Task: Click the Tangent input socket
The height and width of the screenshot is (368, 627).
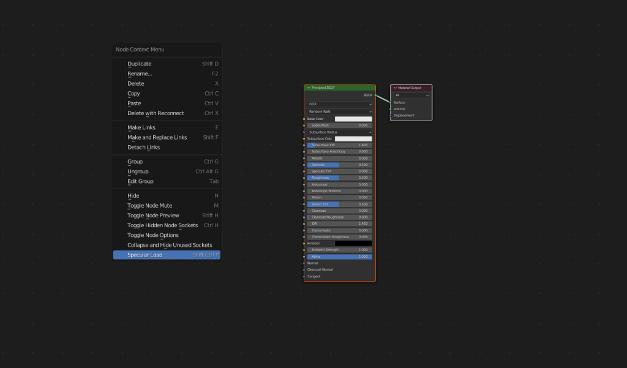Action: (304, 276)
